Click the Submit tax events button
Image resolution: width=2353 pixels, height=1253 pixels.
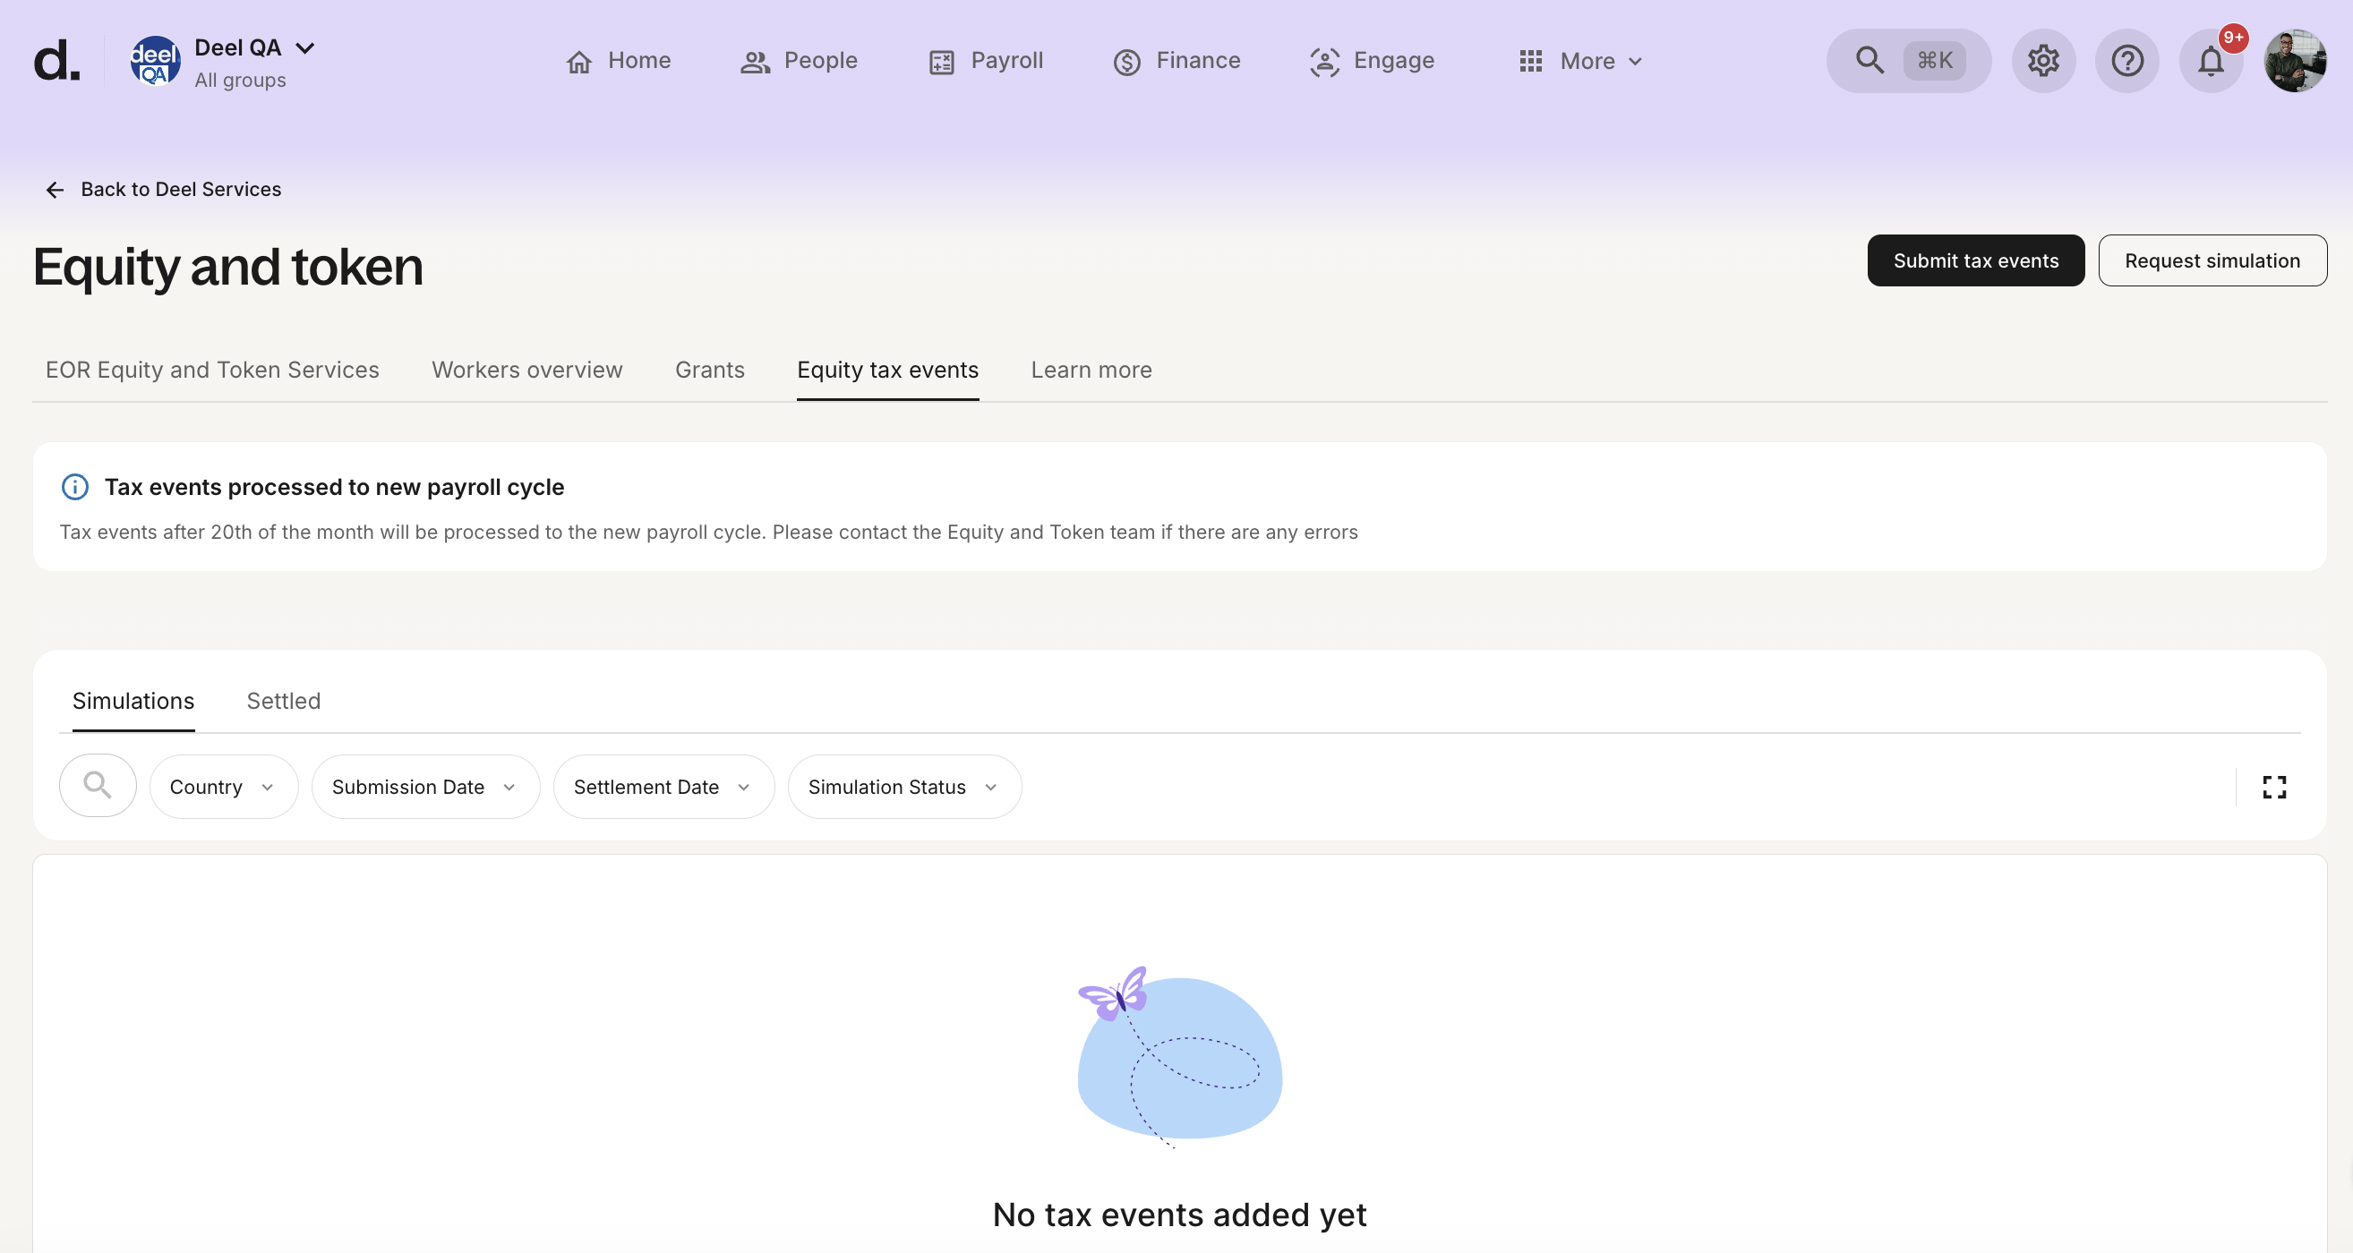[1976, 260]
